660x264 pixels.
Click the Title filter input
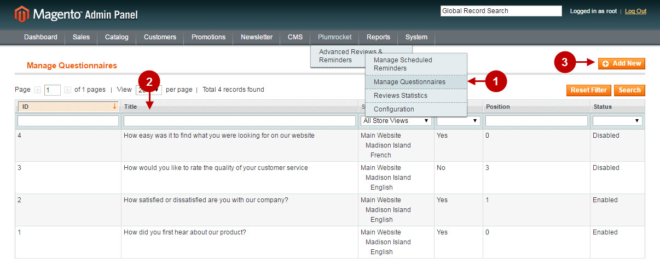coord(240,121)
